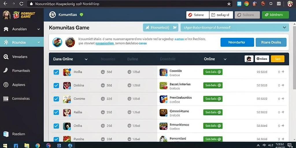The image size is (296, 148).
Task: Click the Chrome icon in Windows taskbar
Action: [38, 146]
